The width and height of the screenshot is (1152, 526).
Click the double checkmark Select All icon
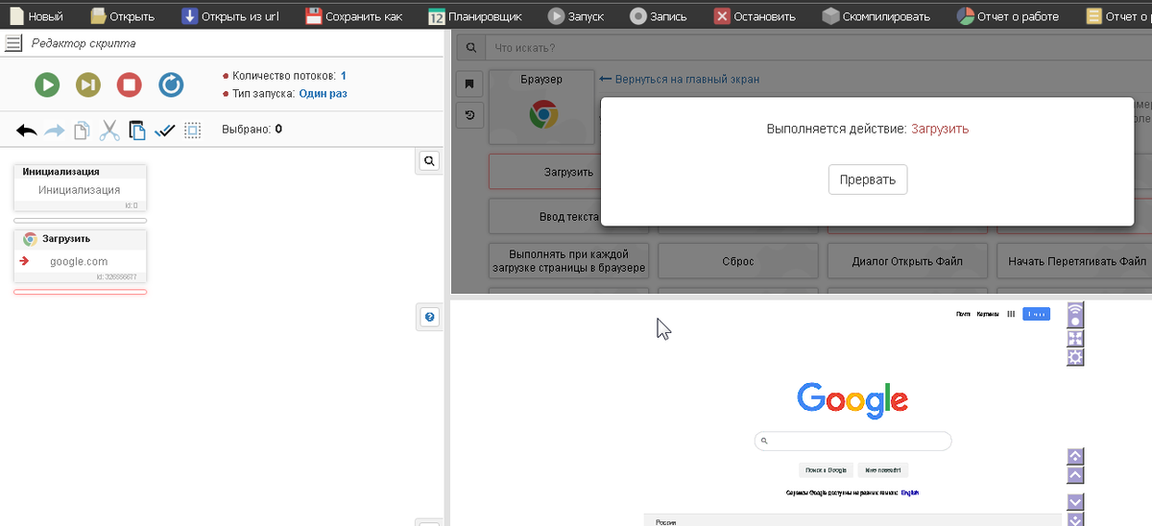165,130
